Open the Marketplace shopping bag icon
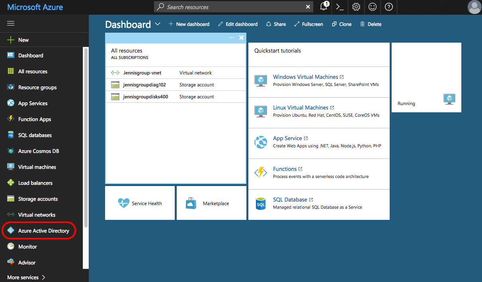Viewport: 482px width, 282px height. click(x=191, y=203)
